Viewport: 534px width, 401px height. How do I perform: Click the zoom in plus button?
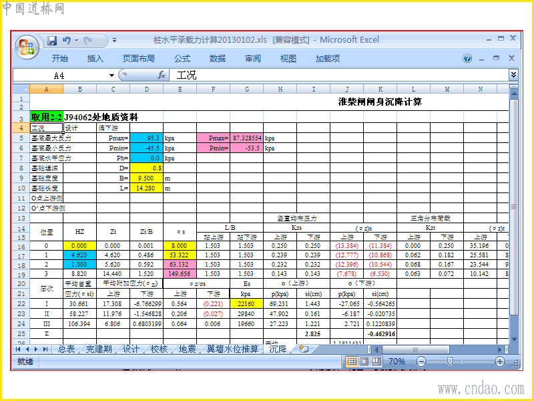pos(499,362)
